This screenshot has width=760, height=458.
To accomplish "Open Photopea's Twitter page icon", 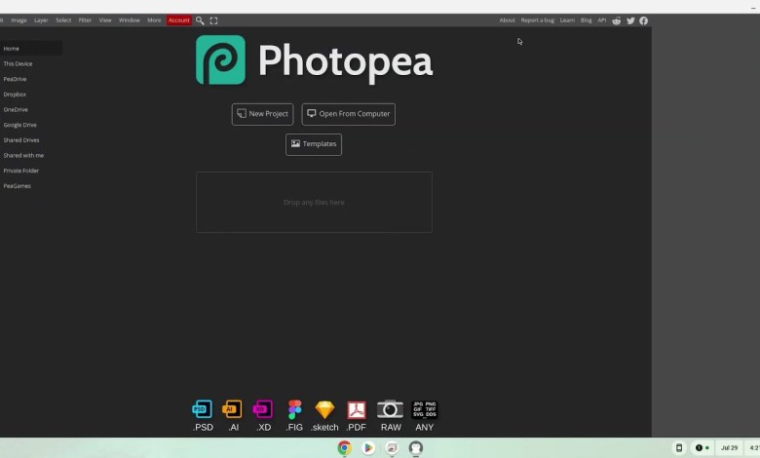I will tap(630, 20).
